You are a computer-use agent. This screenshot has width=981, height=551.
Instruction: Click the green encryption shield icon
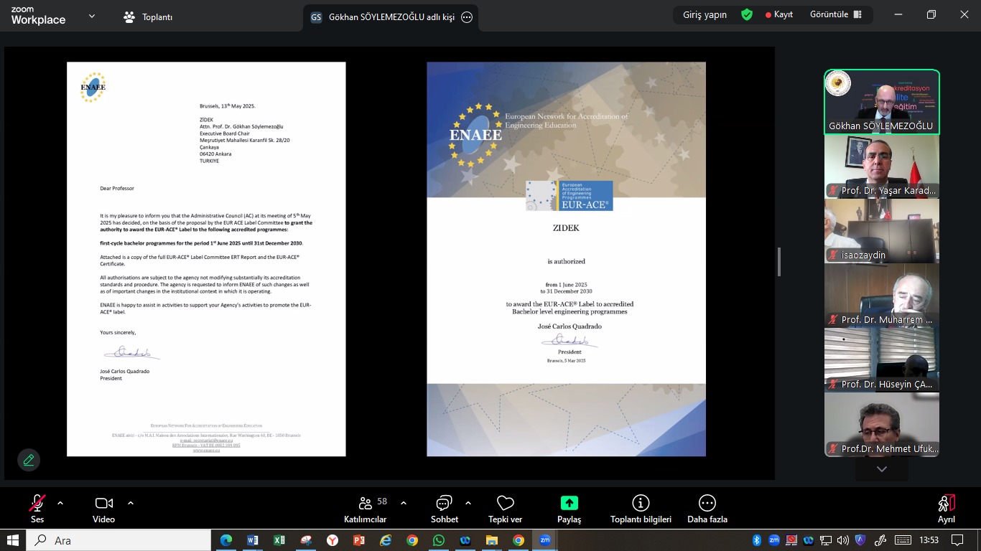(x=747, y=15)
